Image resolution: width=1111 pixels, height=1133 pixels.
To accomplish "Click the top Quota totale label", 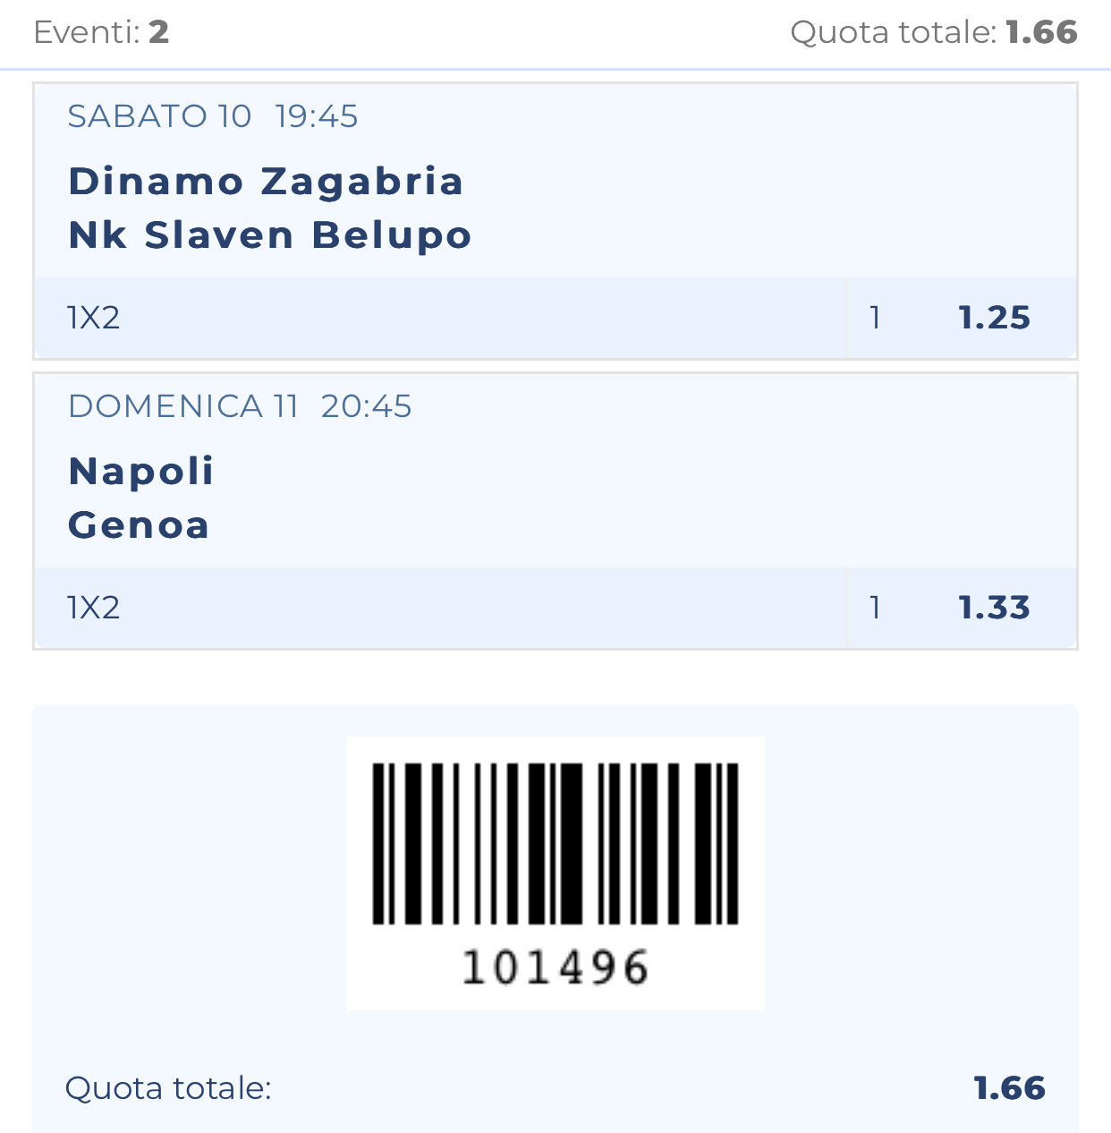I will pos(892,32).
